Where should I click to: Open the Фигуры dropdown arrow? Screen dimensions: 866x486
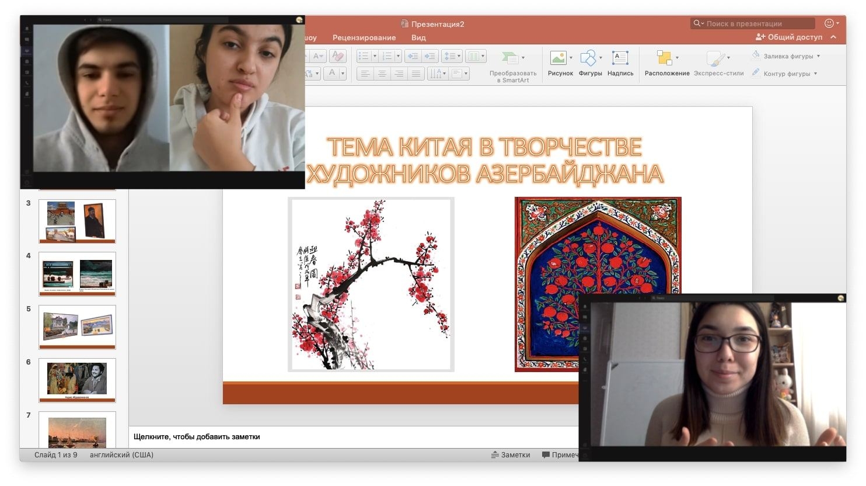[x=600, y=58]
